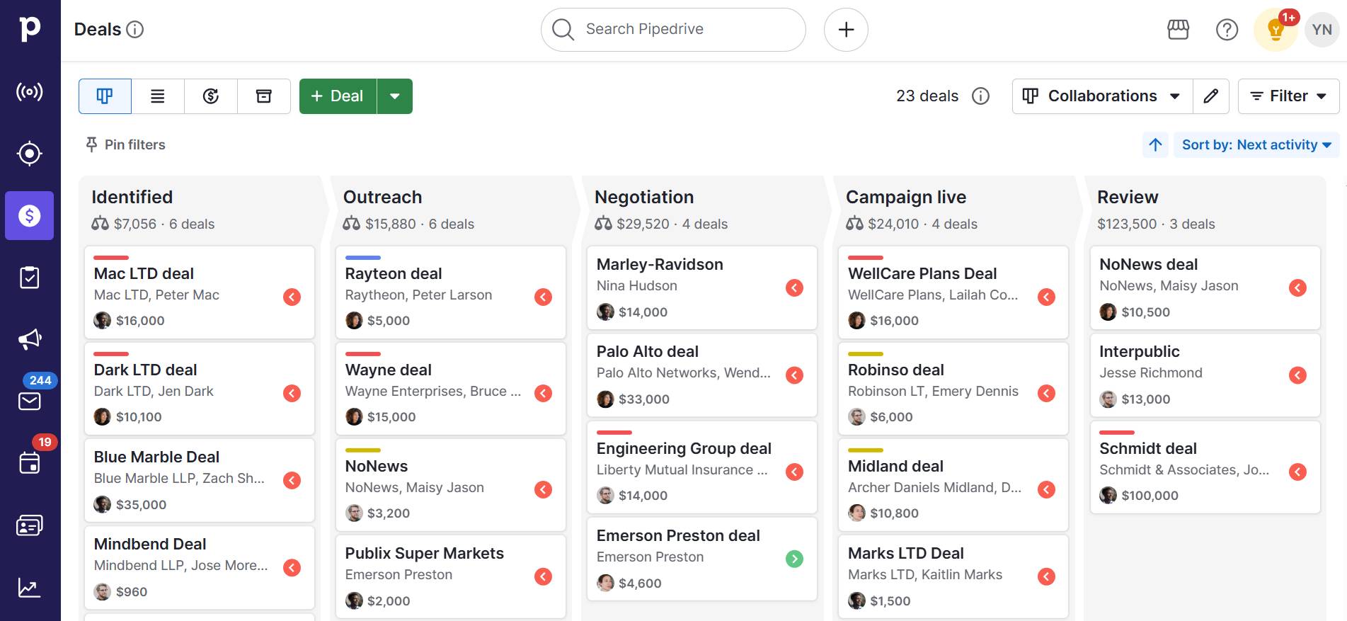Focus the Search Pipedrive field
Image resolution: width=1347 pixels, height=621 pixels.
(673, 30)
